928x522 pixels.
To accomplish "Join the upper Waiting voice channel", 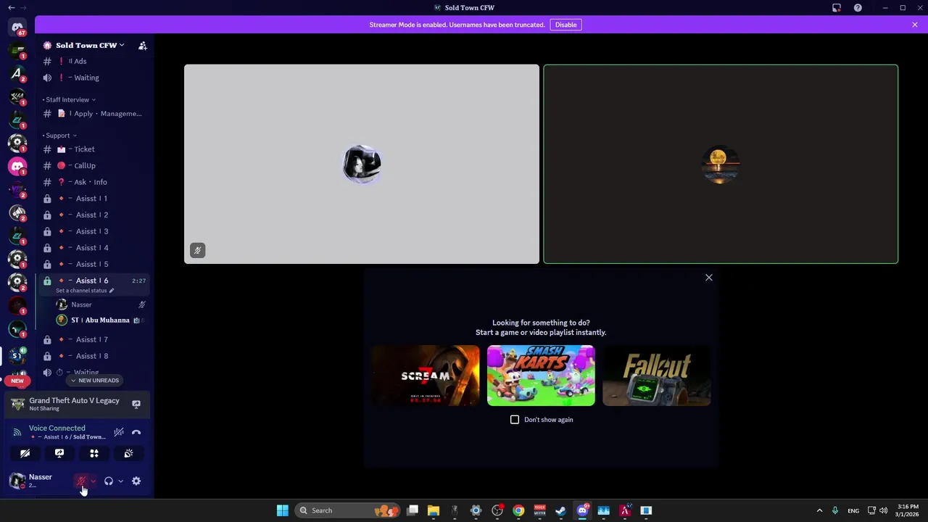I will click(94, 78).
